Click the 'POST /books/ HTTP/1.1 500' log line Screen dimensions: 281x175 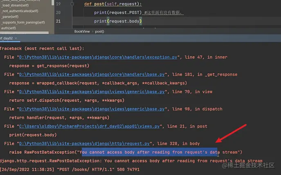pyautogui.click(x=70, y=169)
